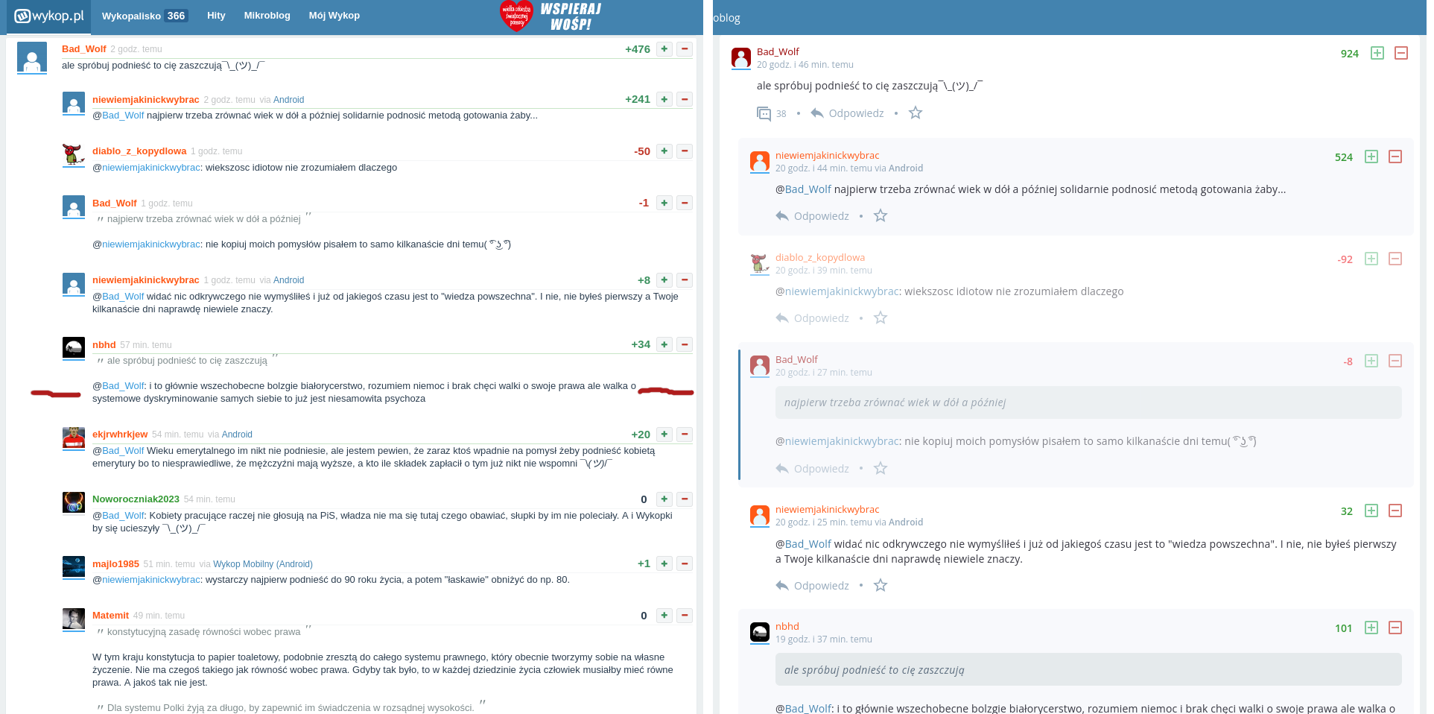
Task: Downvote niewiemjakinickwybrac's 524 comment
Action: pyautogui.click(x=1395, y=157)
